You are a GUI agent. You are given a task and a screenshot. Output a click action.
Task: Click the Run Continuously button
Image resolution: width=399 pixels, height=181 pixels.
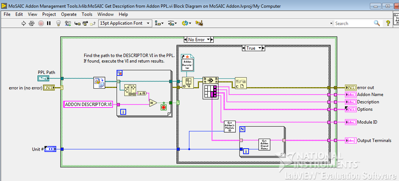pyautogui.click(x=32, y=24)
